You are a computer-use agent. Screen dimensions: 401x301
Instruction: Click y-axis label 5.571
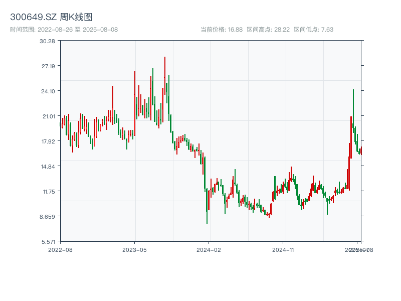[x=48, y=242]
